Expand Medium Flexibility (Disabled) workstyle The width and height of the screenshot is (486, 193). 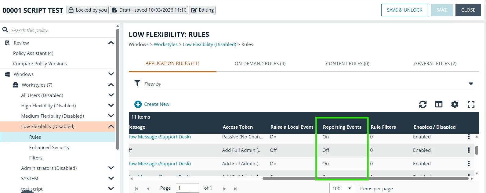111,116
